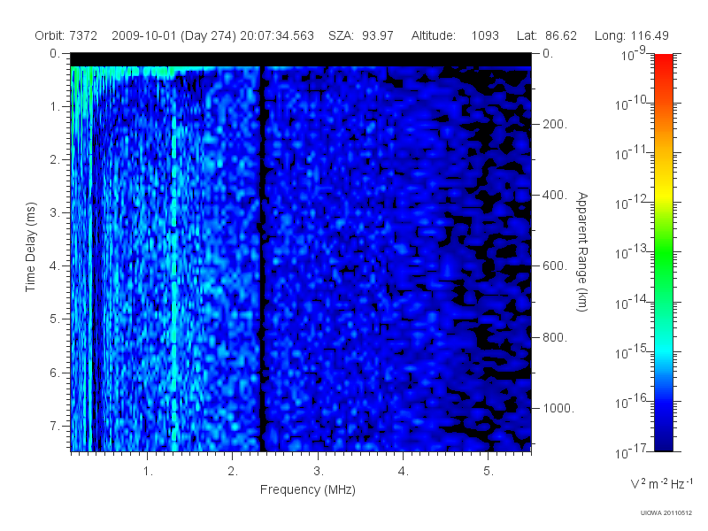Click the 600. apparent range tick label
The image size is (708, 531).
555,266
